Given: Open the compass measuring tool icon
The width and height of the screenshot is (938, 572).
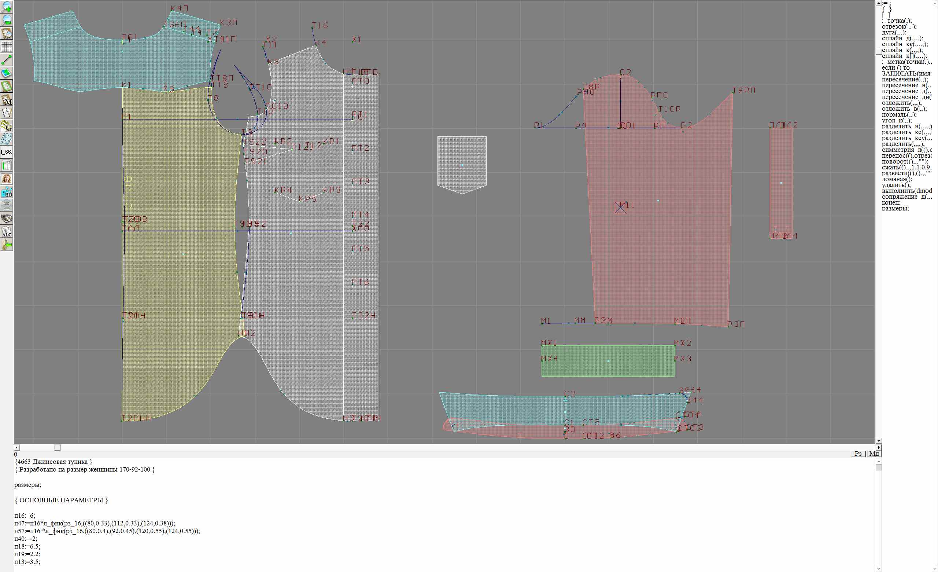Looking at the screenshot, I should coord(7,112).
